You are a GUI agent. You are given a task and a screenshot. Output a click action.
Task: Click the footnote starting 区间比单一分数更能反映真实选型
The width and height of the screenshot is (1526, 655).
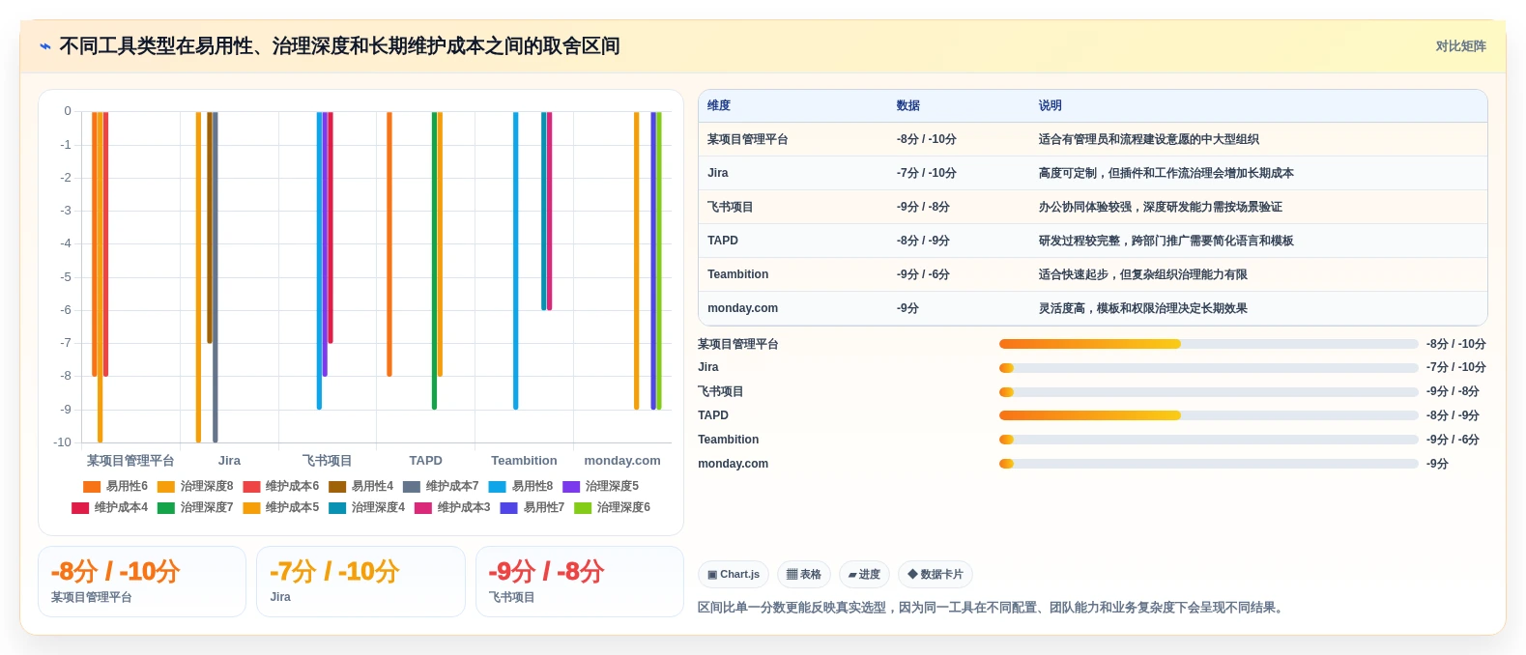[x=993, y=608]
